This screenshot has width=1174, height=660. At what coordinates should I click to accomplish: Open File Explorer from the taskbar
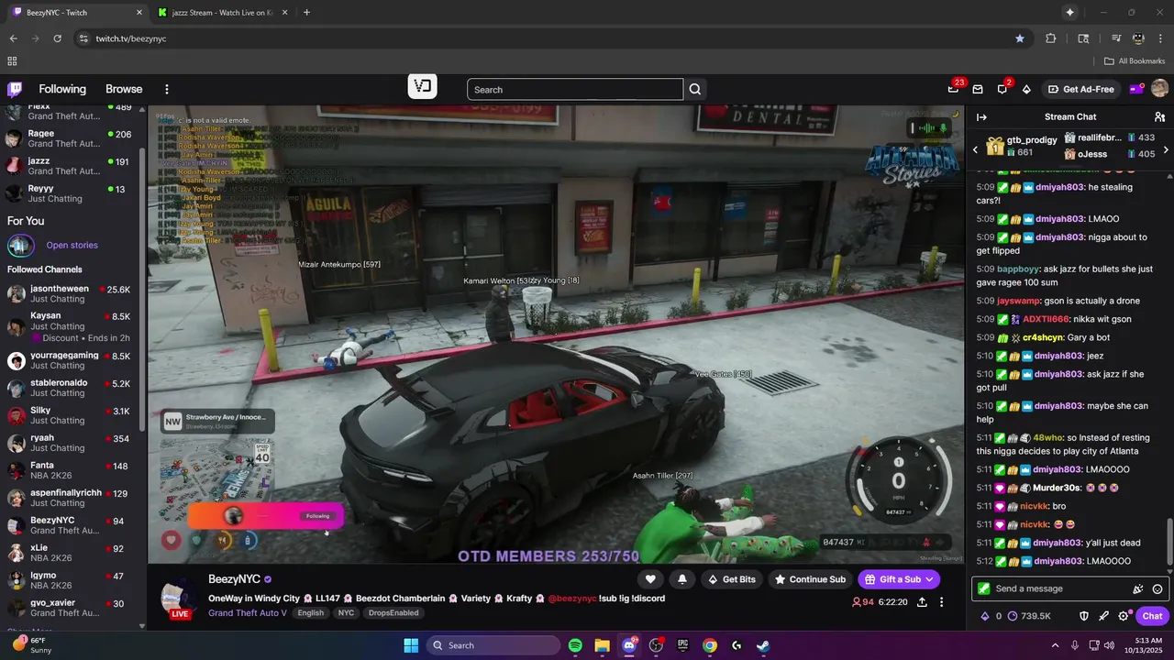(x=602, y=645)
